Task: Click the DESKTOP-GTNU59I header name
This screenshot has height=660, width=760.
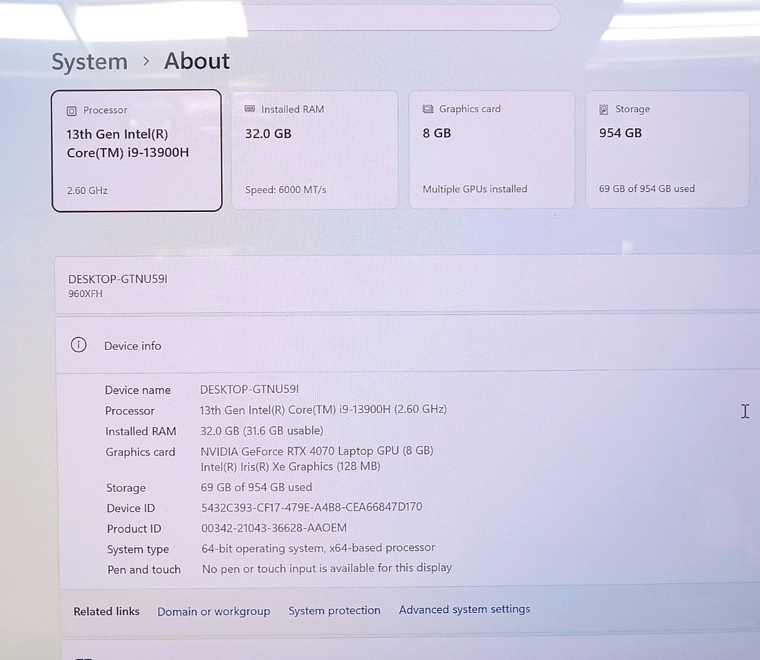Action: point(118,279)
